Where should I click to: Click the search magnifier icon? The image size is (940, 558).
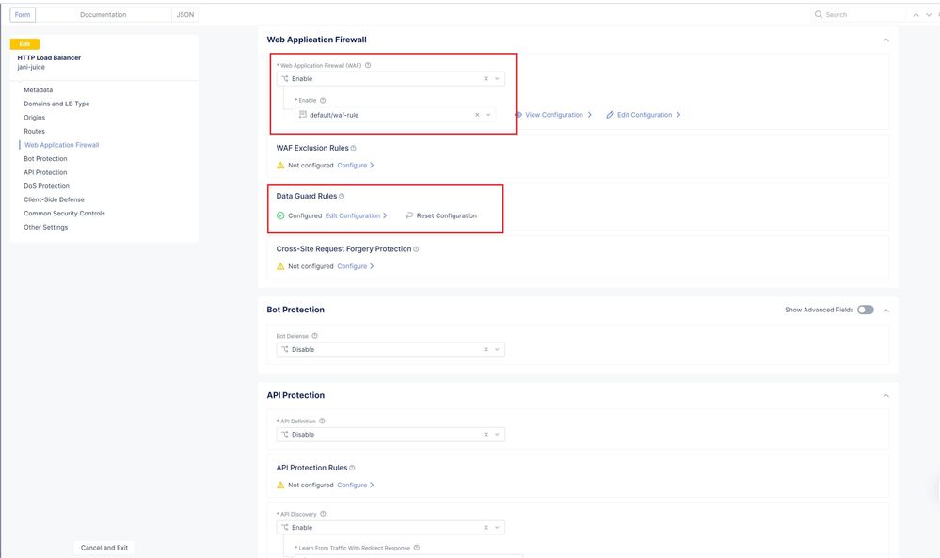click(819, 15)
